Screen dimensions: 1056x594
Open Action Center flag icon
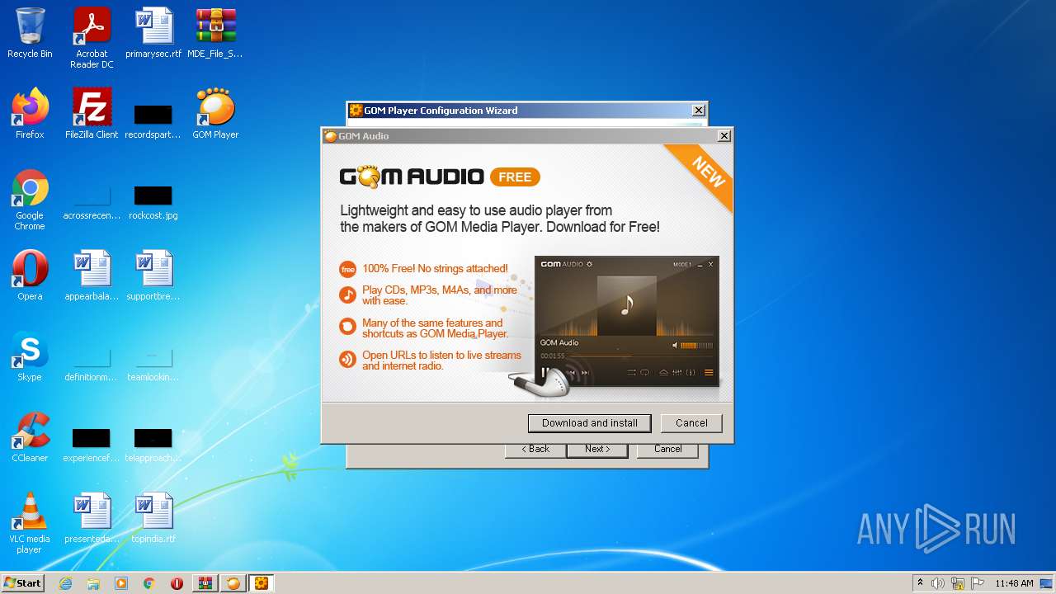coord(977,583)
